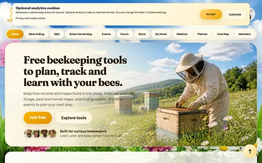
Task: Open the Planner tab
Action: pyautogui.click(x=202, y=34)
